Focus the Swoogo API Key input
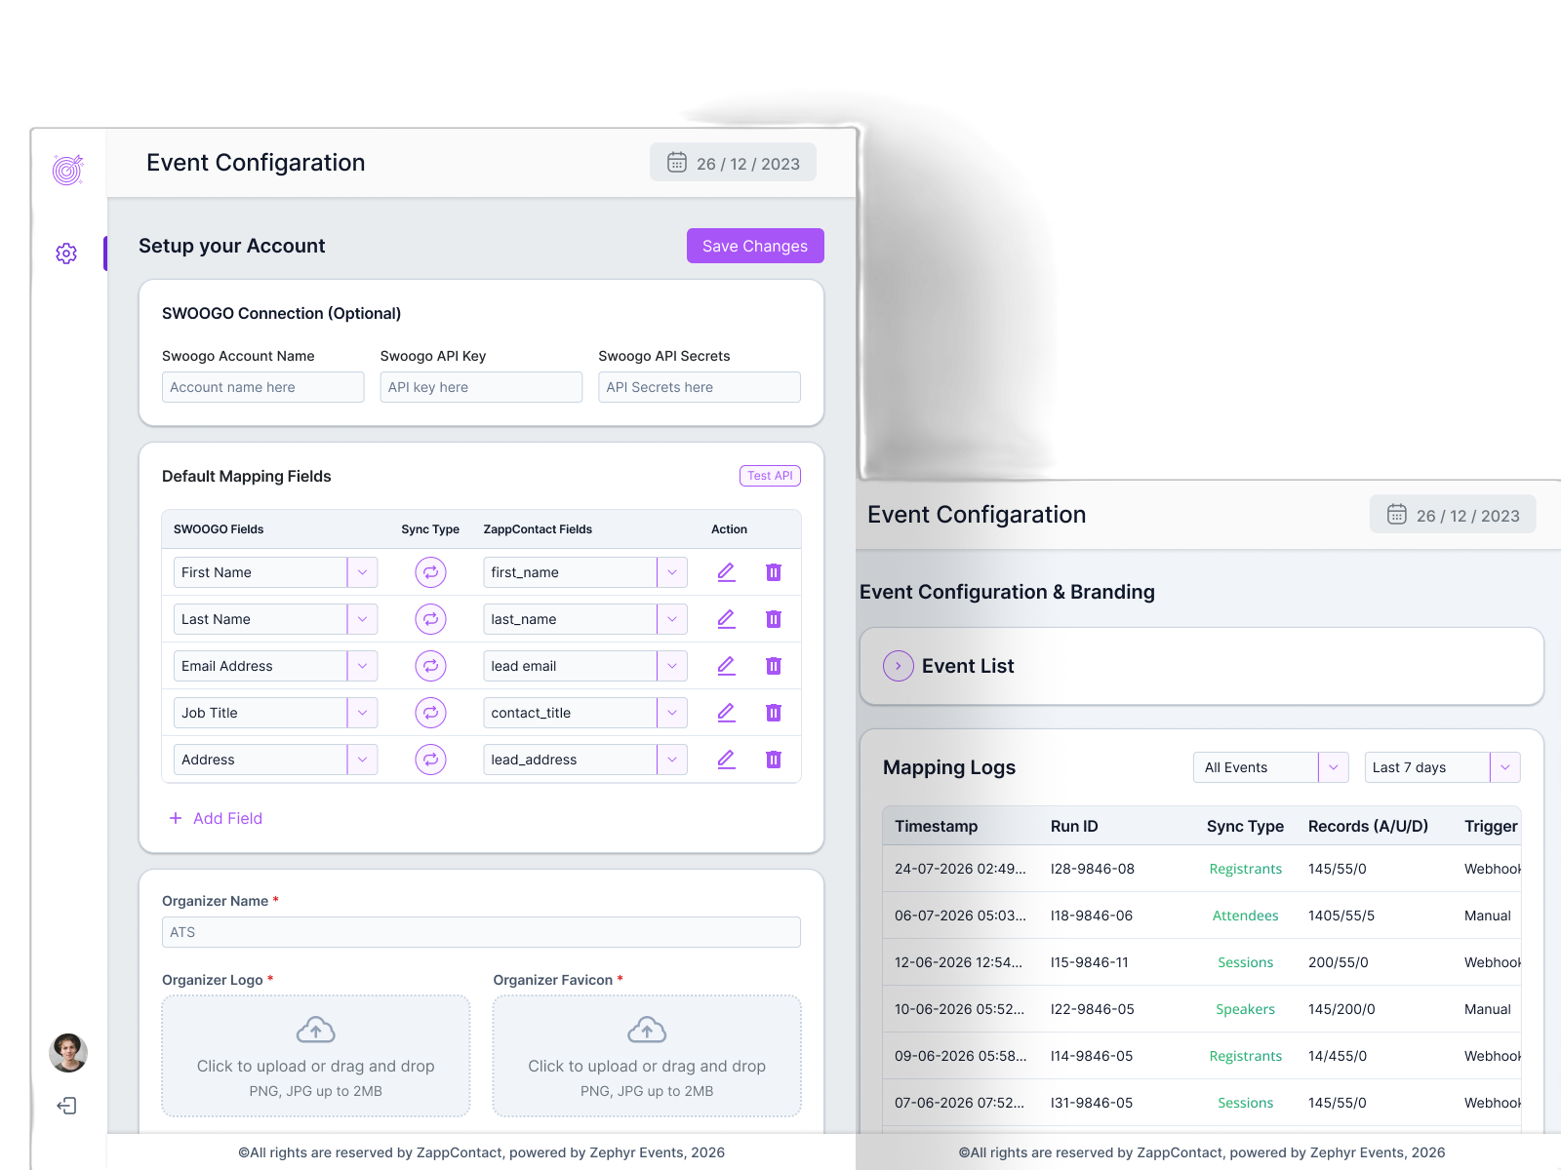This screenshot has width=1561, height=1170. pyautogui.click(x=481, y=387)
